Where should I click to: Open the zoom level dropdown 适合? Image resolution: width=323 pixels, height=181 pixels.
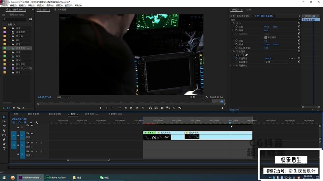[x=63, y=97]
